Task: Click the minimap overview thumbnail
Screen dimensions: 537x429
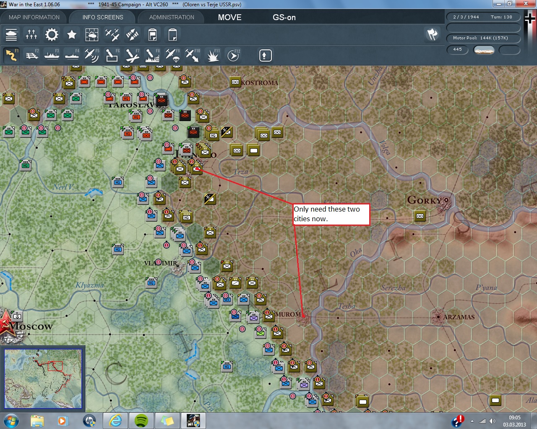Action: 43,379
